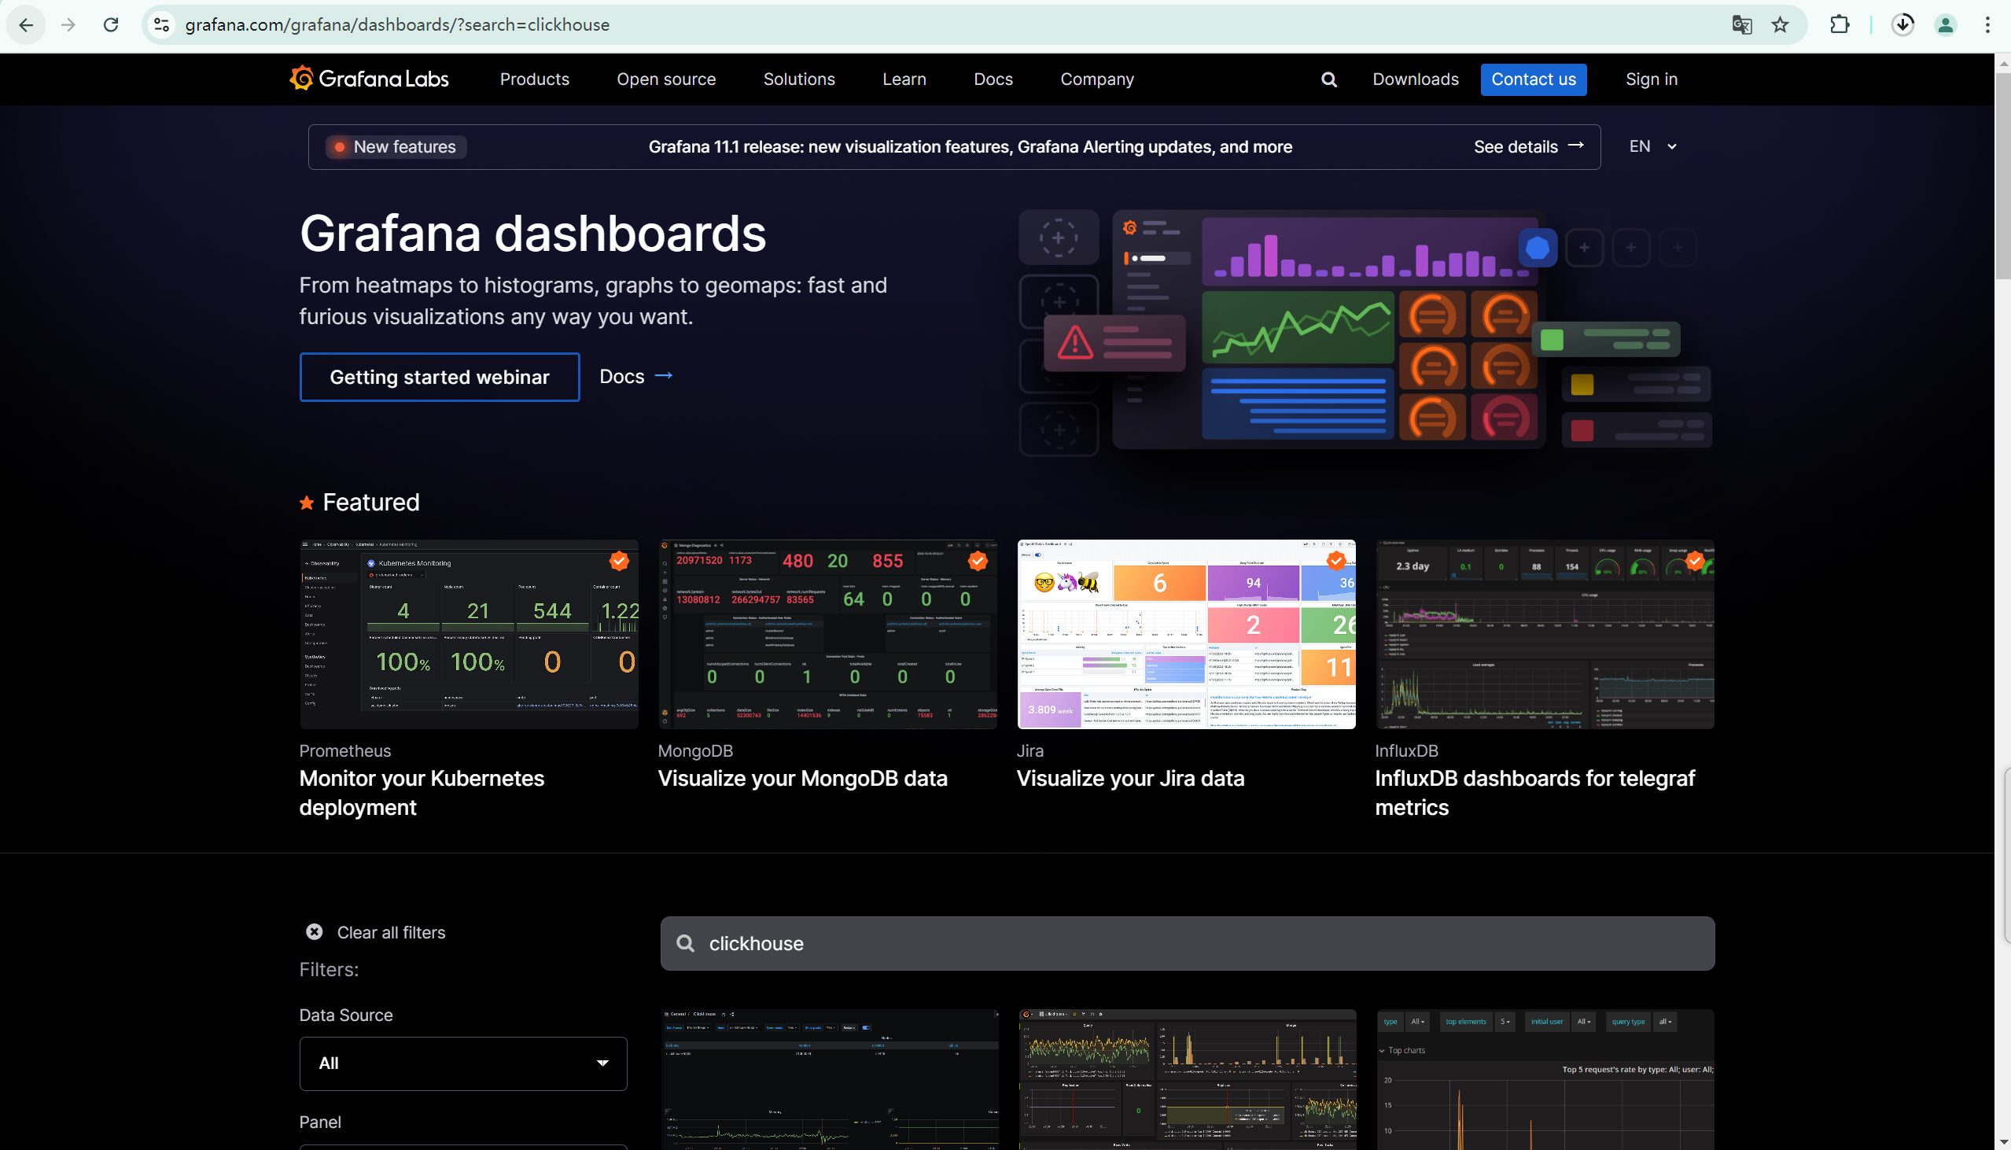
Task: Open the Chrome extensions puzzle icon
Action: pyautogui.click(x=1839, y=25)
